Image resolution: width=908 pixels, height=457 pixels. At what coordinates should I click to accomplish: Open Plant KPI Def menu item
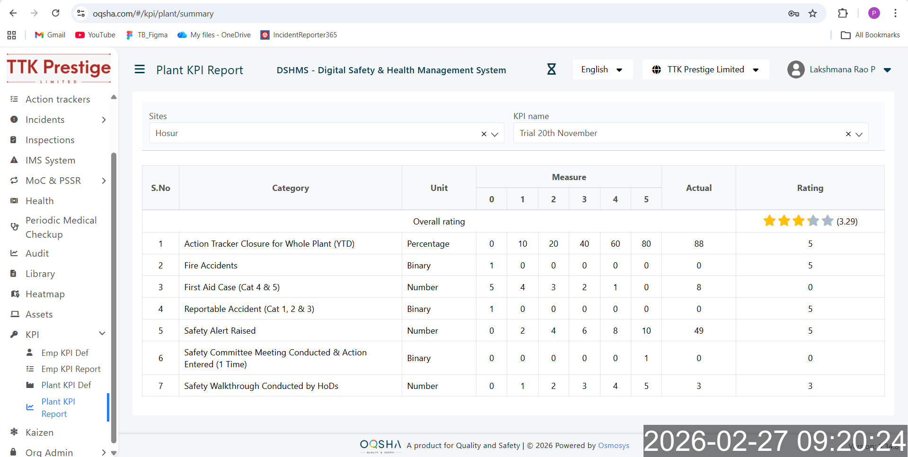66,385
